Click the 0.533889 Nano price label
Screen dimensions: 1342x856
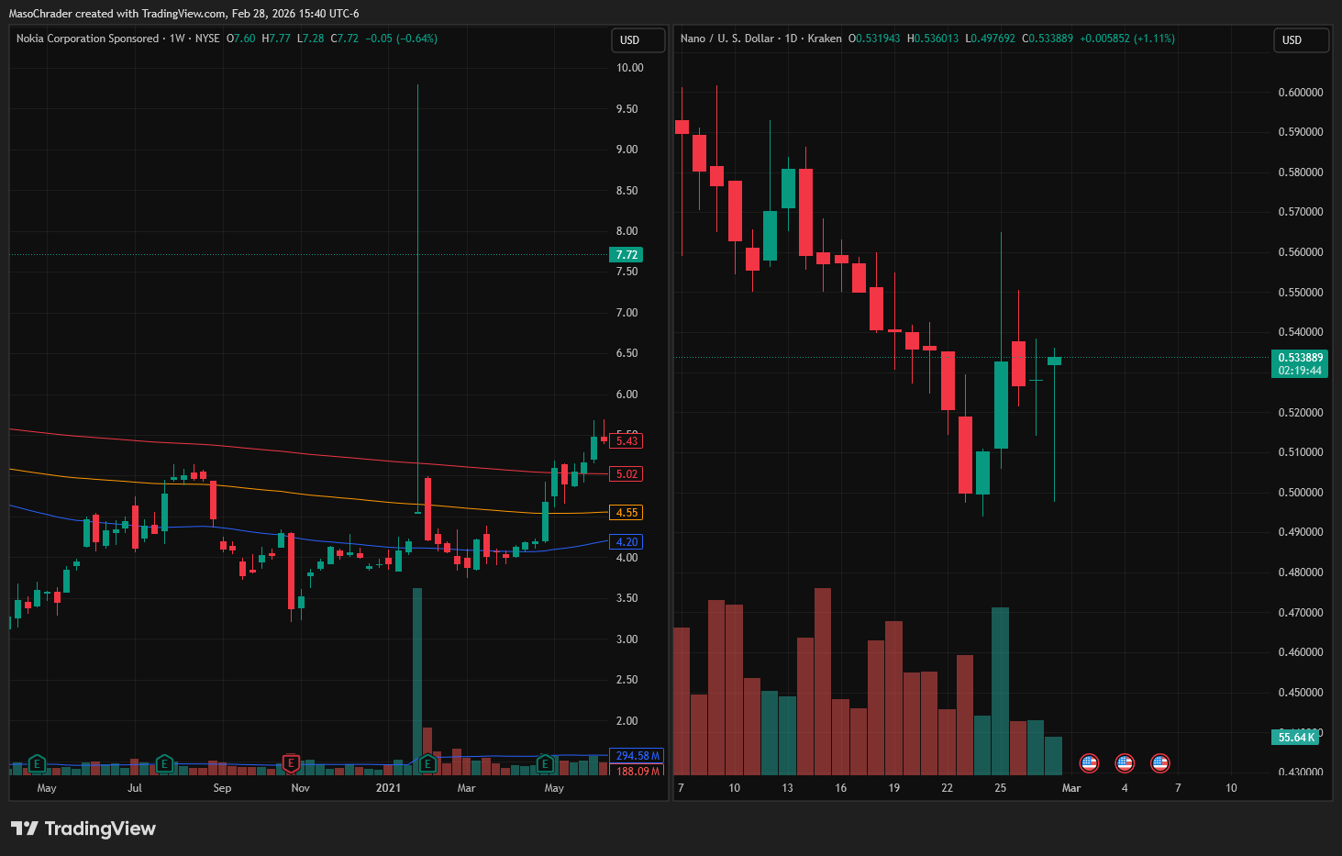click(1300, 358)
